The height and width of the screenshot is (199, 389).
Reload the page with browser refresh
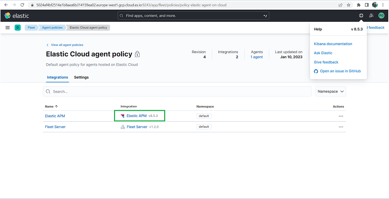click(22, 5)
